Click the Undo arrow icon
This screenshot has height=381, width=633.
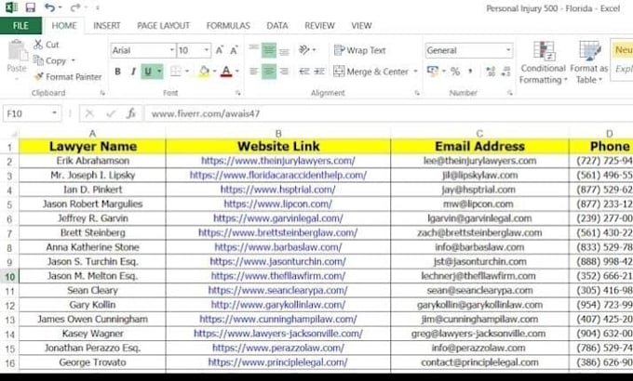click(x=49, y=7)
